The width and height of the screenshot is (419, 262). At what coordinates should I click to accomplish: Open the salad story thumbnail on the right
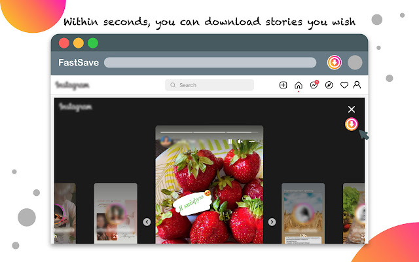pyautogui.click(x=354, y=213)
